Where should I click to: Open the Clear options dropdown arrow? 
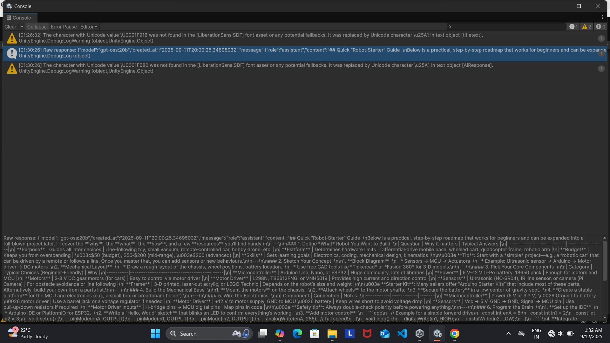pos(22,27)
